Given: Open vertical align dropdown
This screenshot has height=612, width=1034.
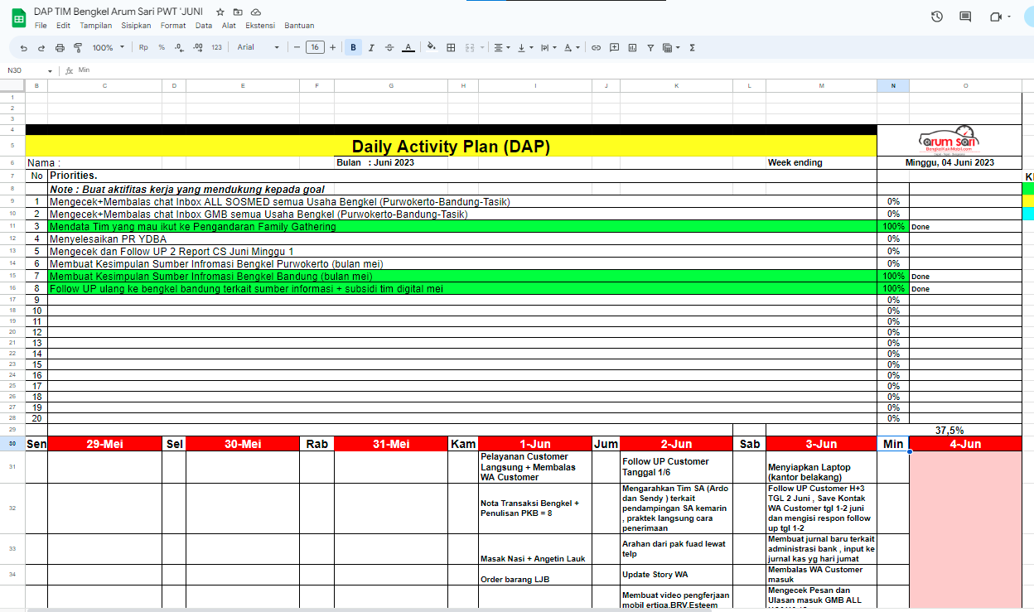Looking at the screenshot, I should (525, 48).
